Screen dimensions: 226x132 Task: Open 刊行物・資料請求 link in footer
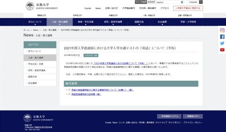pyautogui.click(x=146, y=123)
